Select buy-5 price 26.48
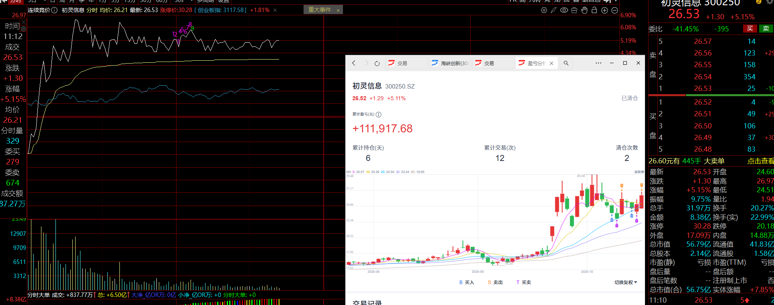Image resolution: width=774 pixels, height=305 pixels. point(703,149)
